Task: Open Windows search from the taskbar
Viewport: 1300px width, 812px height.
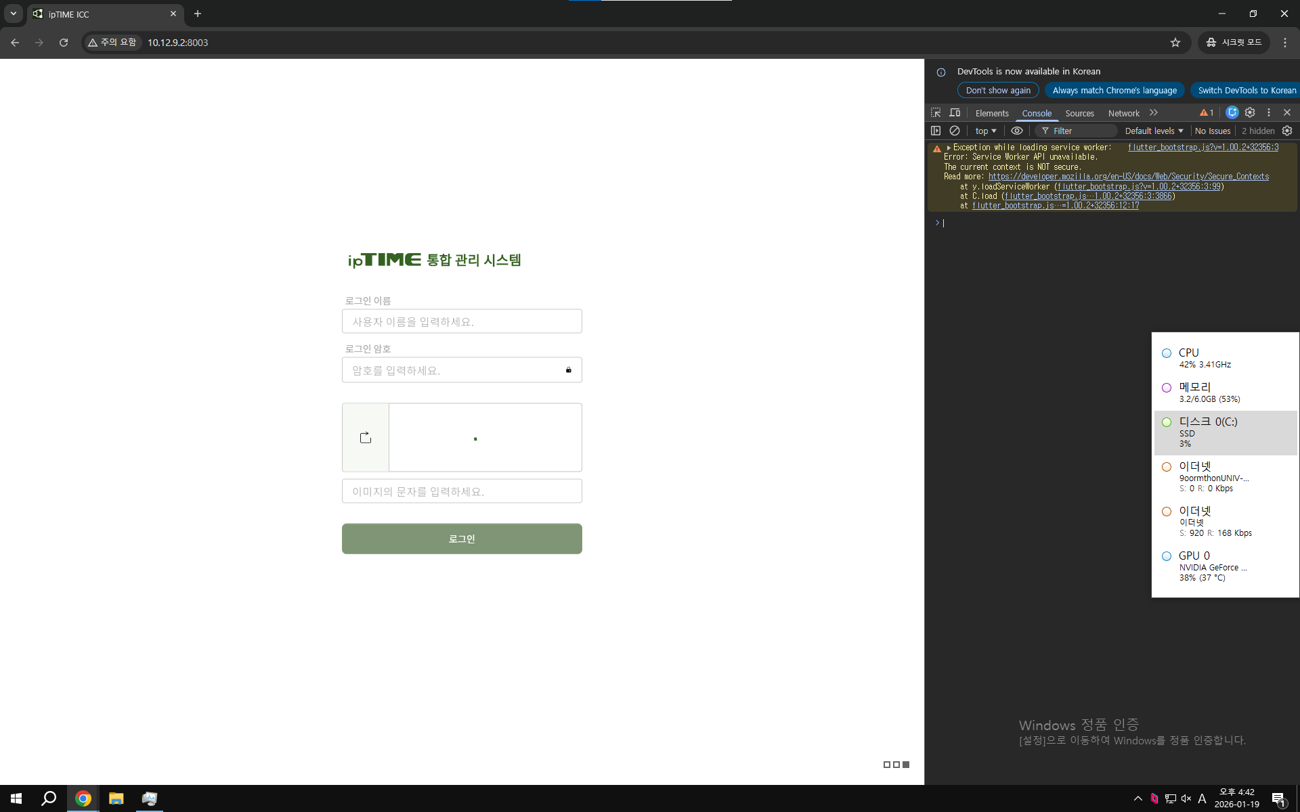Action: pos(49,798)
